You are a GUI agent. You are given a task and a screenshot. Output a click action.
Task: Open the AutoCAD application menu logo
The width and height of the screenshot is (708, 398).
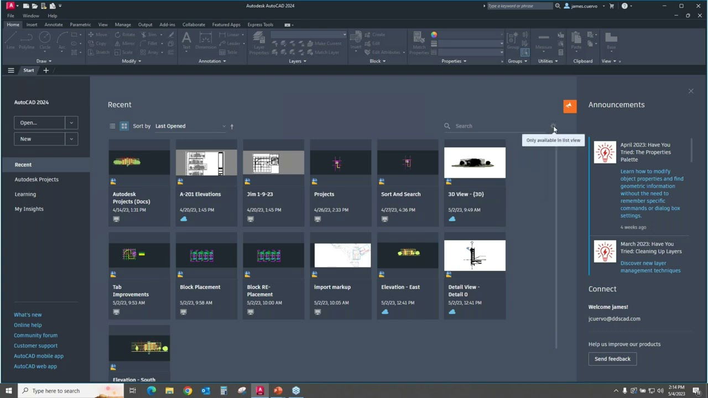pyautogui.click(x=10, y=6)
